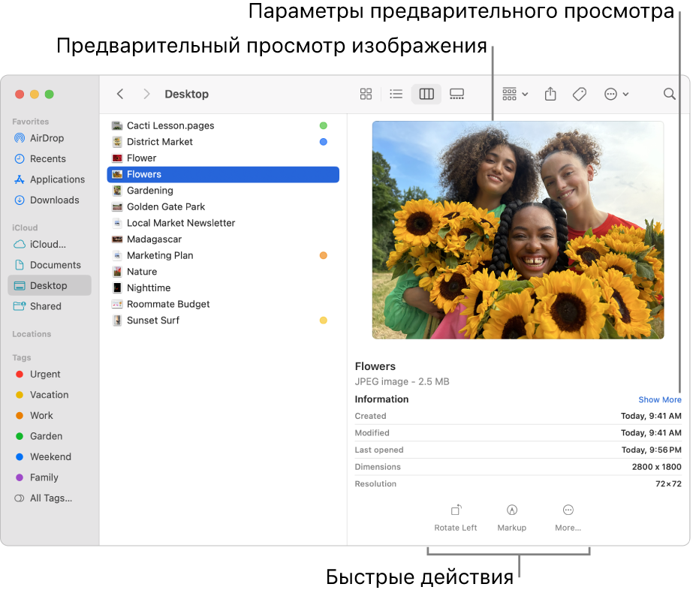Click the Tags sidebar heading
Image resolution: width=693 pixels, height=593 pixels.
(22, 357)
